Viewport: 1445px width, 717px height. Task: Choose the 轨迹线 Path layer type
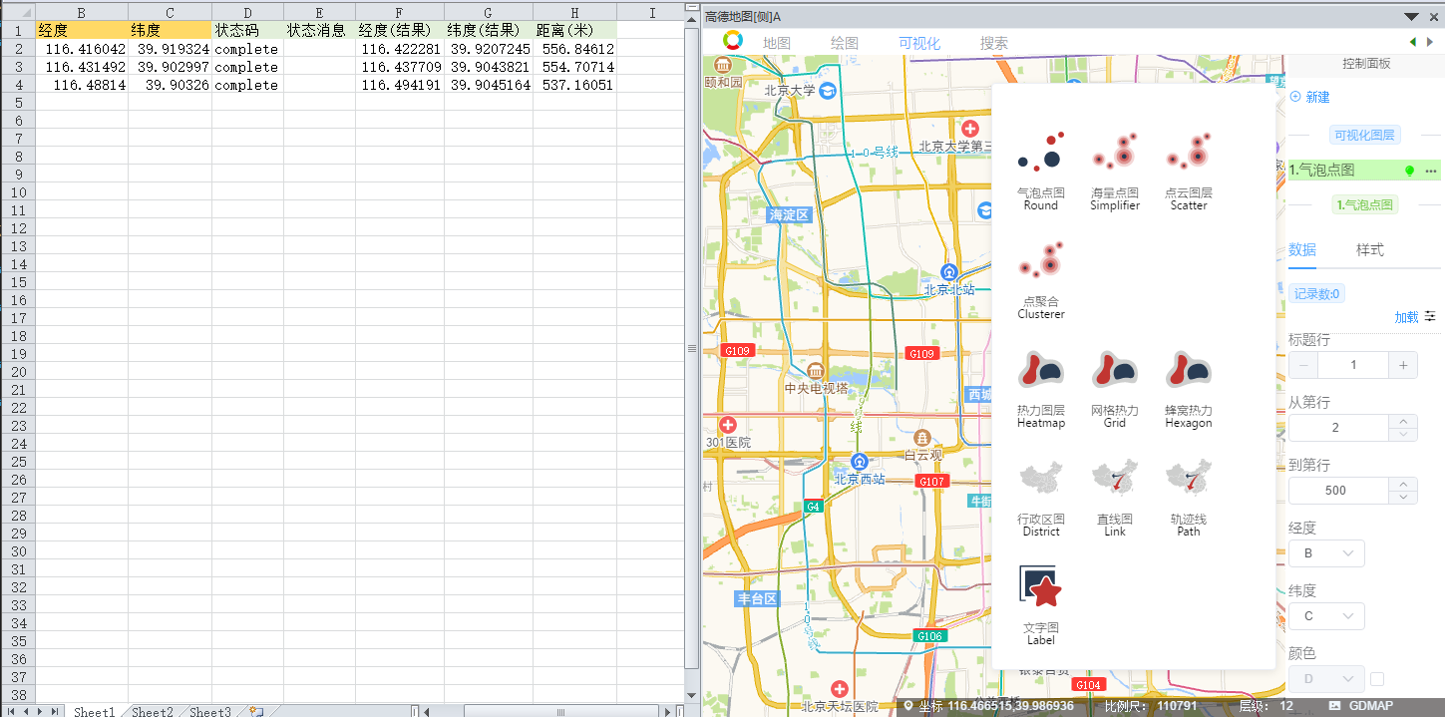coord(1188,496)
